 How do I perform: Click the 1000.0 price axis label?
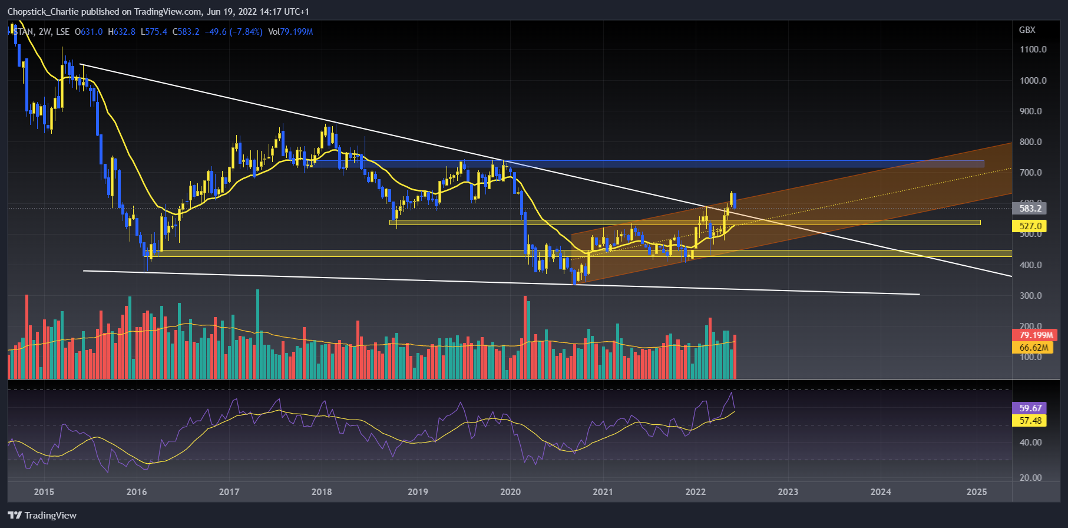click(1033, 80)
